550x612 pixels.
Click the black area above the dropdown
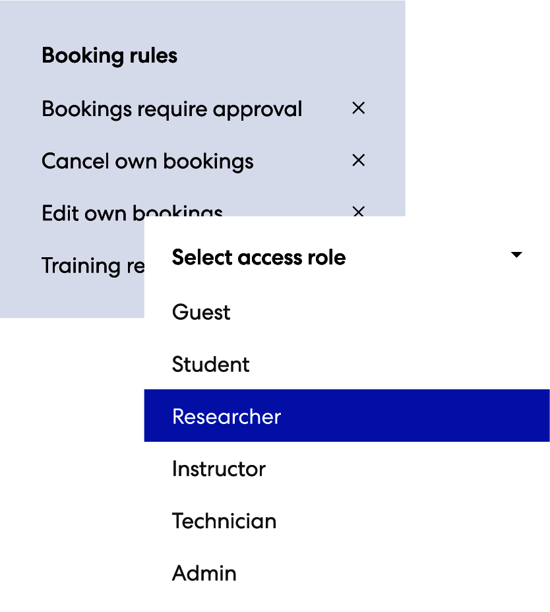click(477, 106)
